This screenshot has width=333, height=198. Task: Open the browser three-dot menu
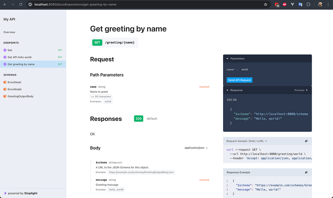point(328,4)
